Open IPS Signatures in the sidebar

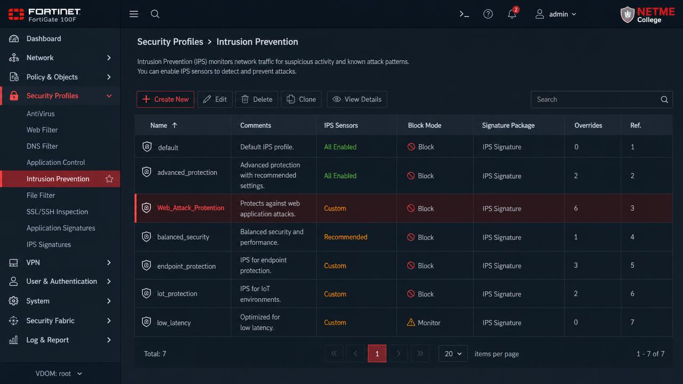[49, 244]
